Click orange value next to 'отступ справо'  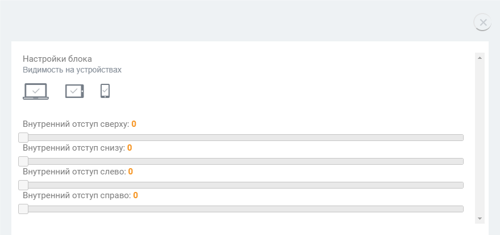click(x=136, y=195)
